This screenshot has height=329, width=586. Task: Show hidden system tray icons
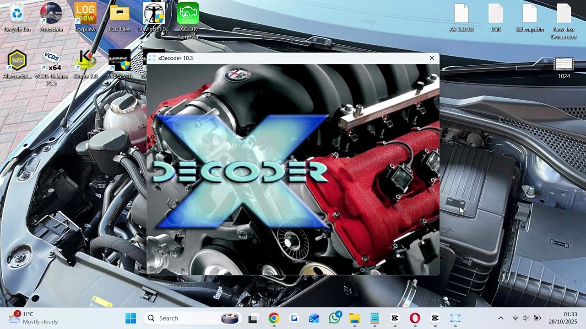click(x=500, y=318)
